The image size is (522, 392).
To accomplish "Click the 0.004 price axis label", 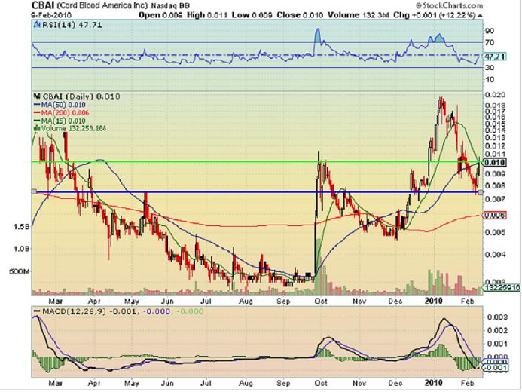I will pyautogui.click(x=495, y=255).
